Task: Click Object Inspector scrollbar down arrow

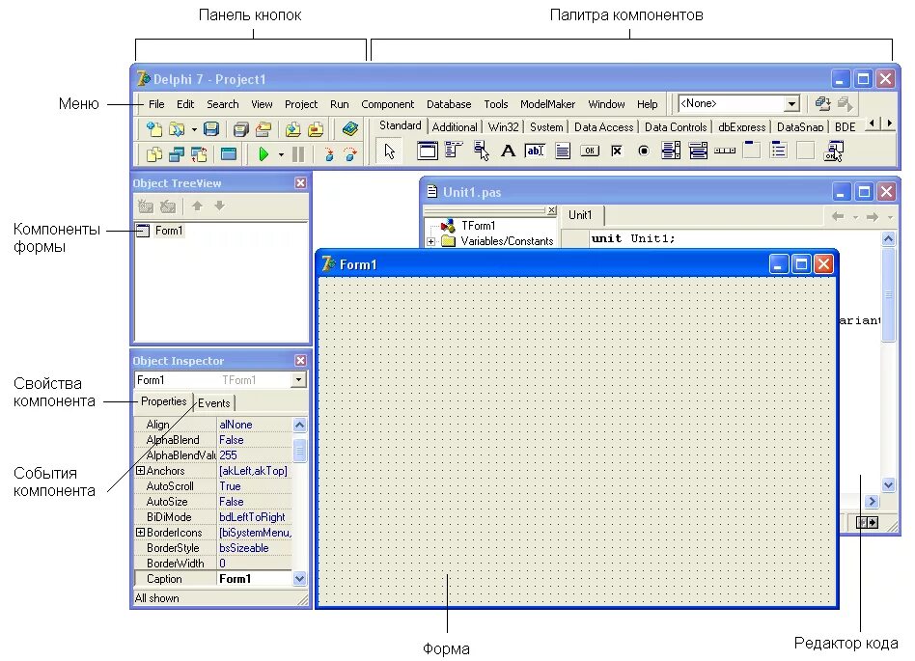Action: pos(299,579)
